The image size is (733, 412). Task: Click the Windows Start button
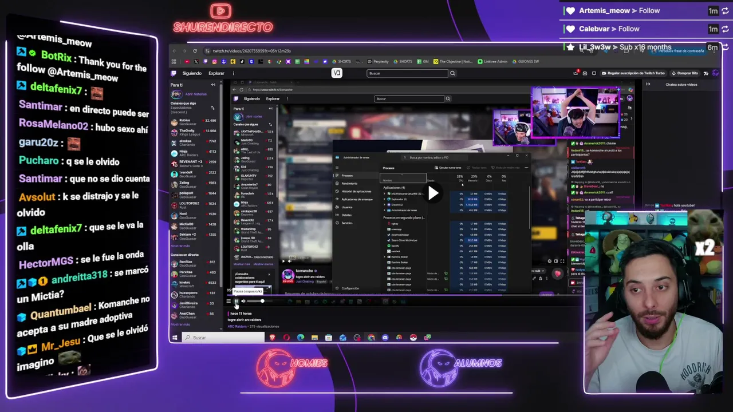pos(175,338)
